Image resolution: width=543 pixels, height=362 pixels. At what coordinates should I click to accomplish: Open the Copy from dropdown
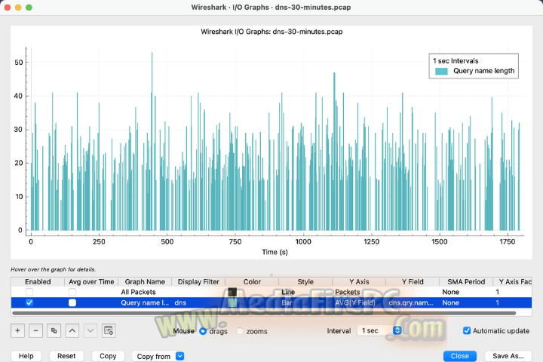pyautogui.click(x=158, y=357)
